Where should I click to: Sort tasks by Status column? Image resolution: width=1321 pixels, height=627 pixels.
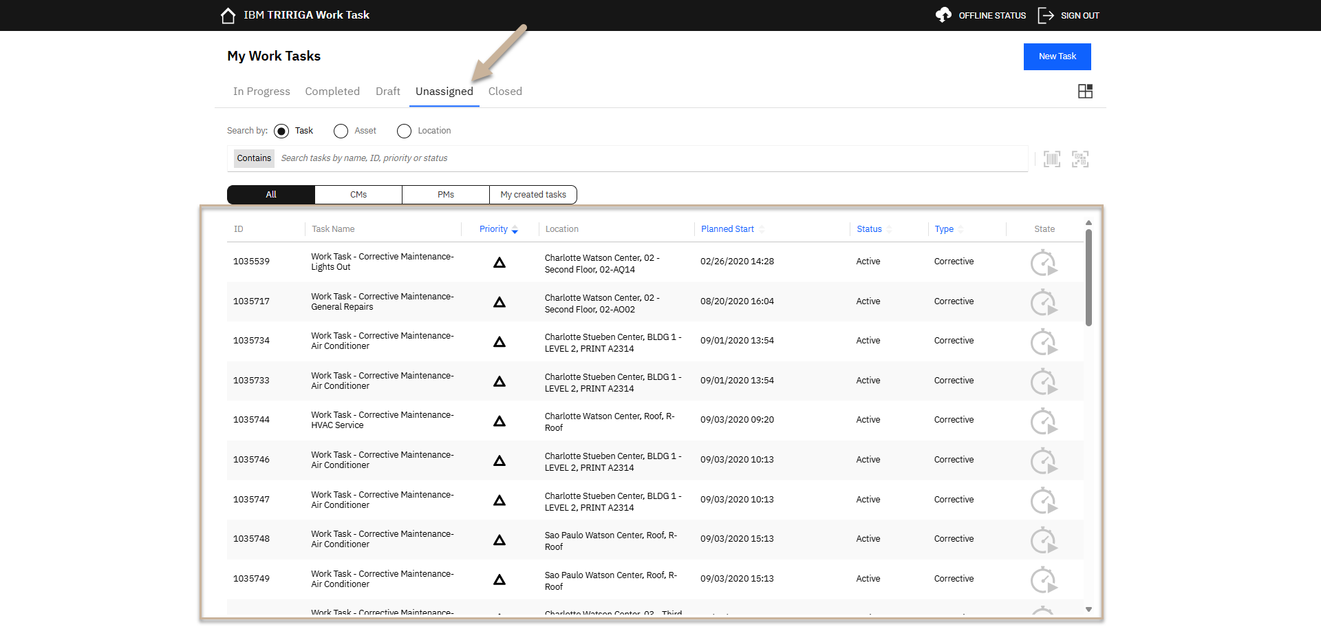pyautogui.click(x=874, y=229)
